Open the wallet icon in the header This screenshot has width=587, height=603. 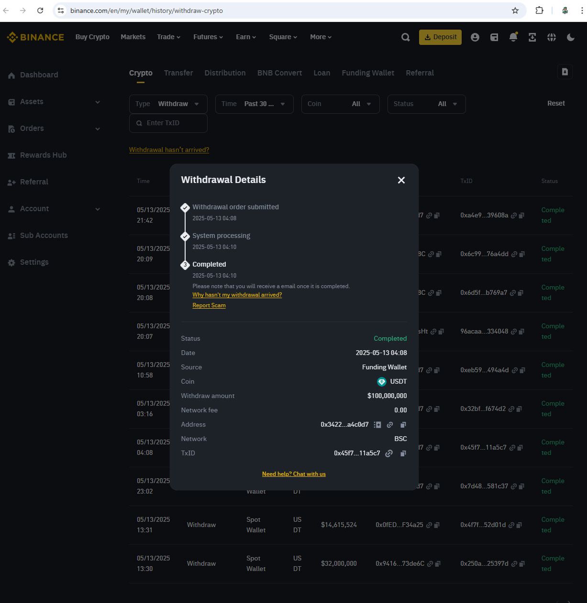tap(494, 37)
